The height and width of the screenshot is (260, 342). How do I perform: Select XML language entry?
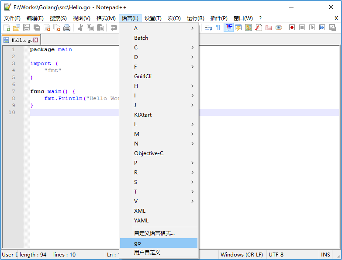coord(159,211)
